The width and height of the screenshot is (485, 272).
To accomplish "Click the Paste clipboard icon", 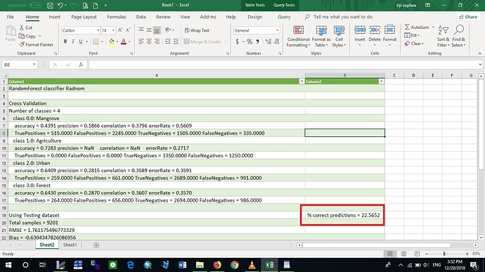I will 11,31.
